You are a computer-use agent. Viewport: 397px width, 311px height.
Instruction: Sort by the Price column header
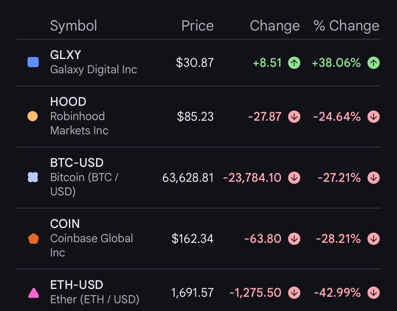coord(197,25)
